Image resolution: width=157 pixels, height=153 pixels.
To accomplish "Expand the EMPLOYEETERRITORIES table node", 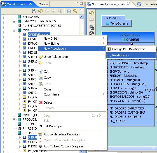I will pyautogui.click(x=14, y=21).
